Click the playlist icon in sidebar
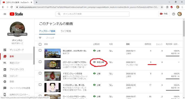185x99 pixels. [5, 63]
